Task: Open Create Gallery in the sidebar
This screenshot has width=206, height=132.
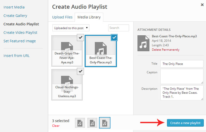Action: (15, 16)
